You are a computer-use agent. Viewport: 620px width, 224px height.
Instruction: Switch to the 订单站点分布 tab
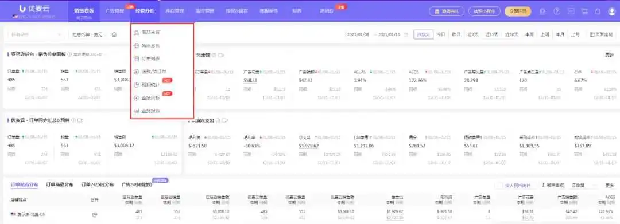click(x=24, y=184)
